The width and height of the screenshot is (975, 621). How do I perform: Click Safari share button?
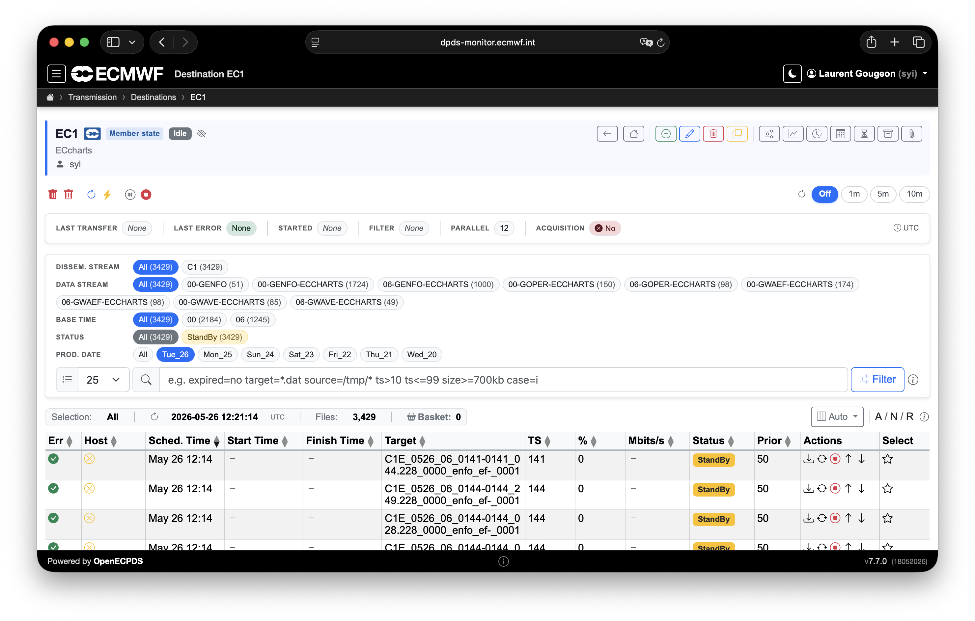[x=871, y=42]
